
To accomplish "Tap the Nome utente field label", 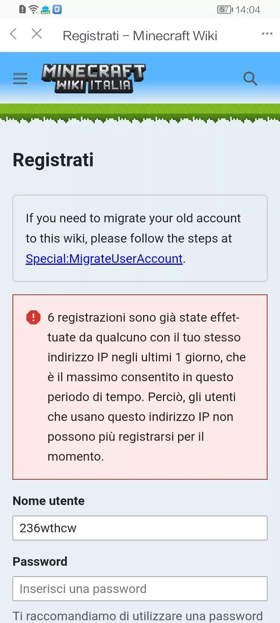I will coord(49,501).
